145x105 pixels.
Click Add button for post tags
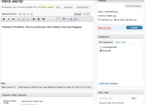click(x=134, y=98)
